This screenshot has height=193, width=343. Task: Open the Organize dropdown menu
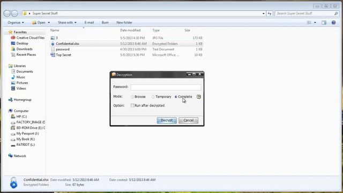click(16, 23)
